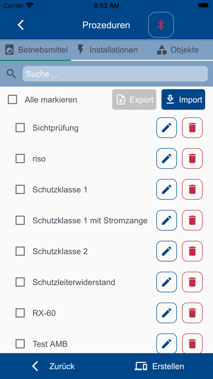Edit the Schutzklasse 2 procedure

[x=167, y=251]
